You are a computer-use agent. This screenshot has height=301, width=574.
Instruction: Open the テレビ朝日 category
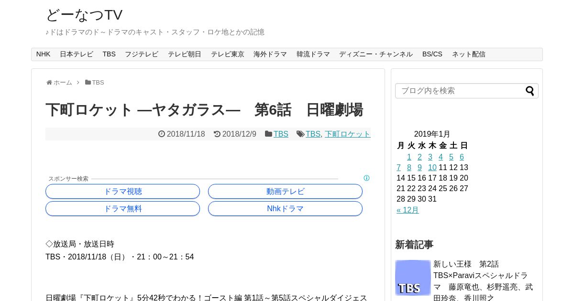point(185,54)
